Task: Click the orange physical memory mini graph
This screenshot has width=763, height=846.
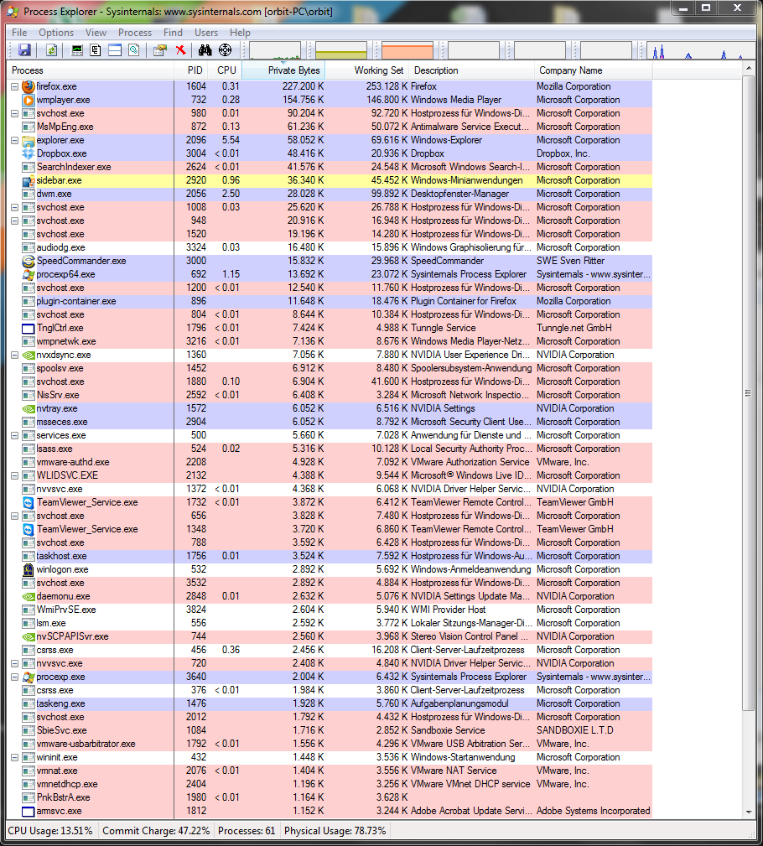Action: click(407, 50)
